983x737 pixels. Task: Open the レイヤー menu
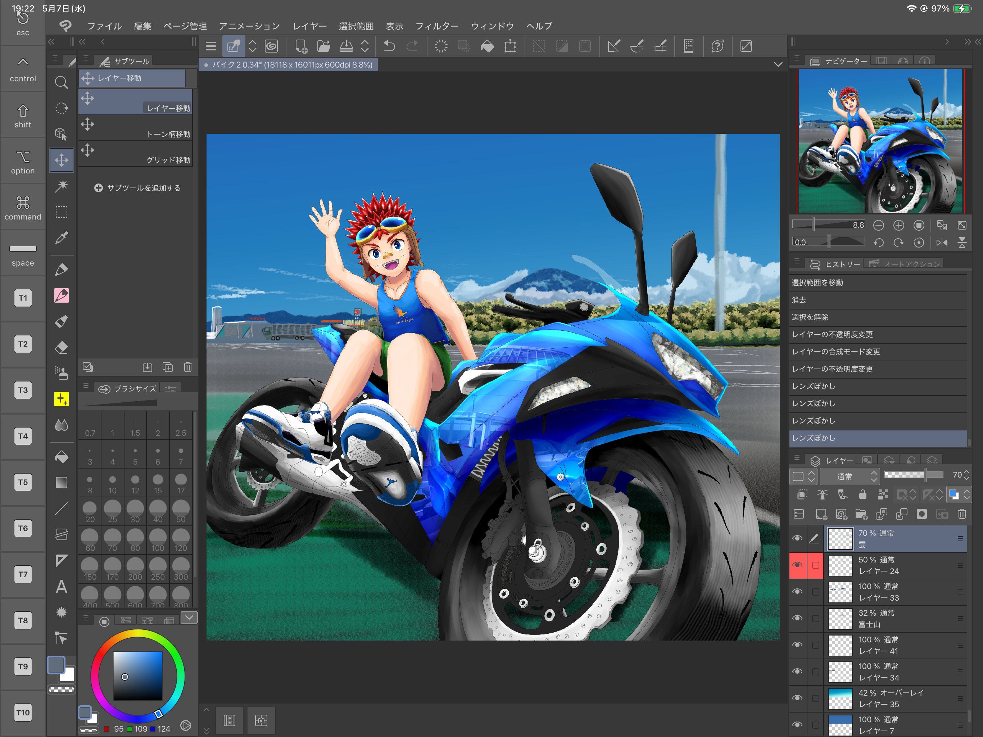(310, 26)
